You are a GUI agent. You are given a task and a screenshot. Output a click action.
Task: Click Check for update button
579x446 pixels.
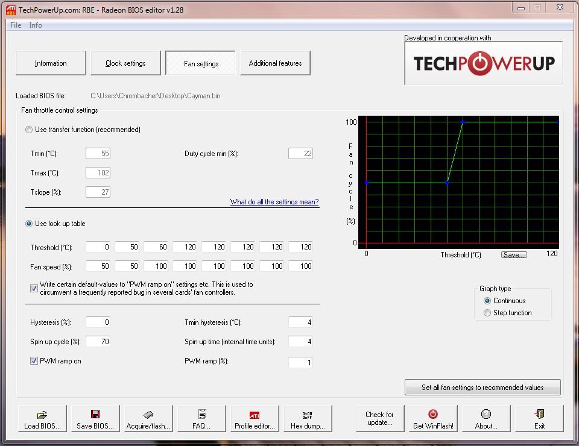click(380, 418)
